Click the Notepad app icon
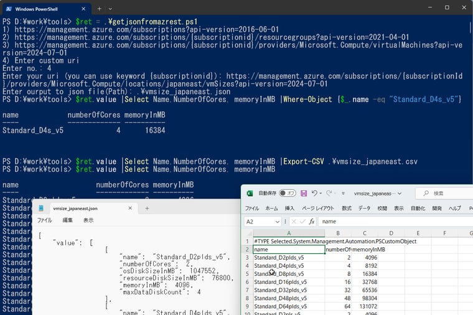 point(41,208)
